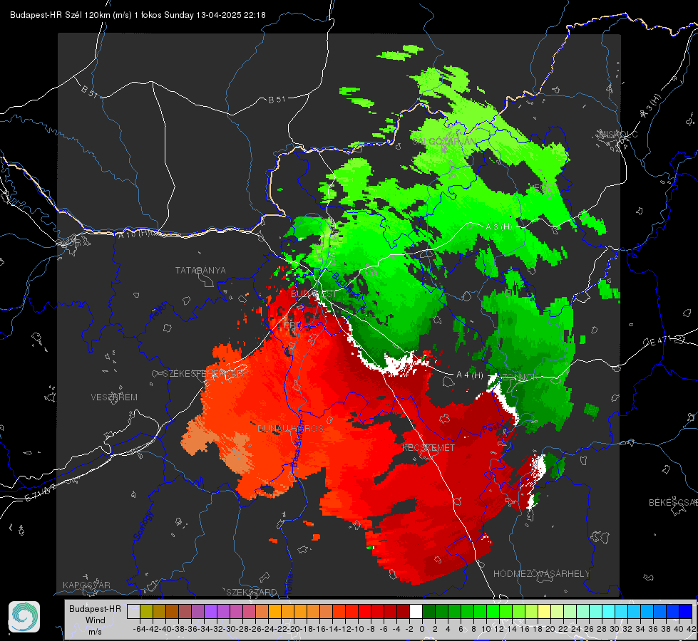Click the swirl weather service logo

[24, 617]
